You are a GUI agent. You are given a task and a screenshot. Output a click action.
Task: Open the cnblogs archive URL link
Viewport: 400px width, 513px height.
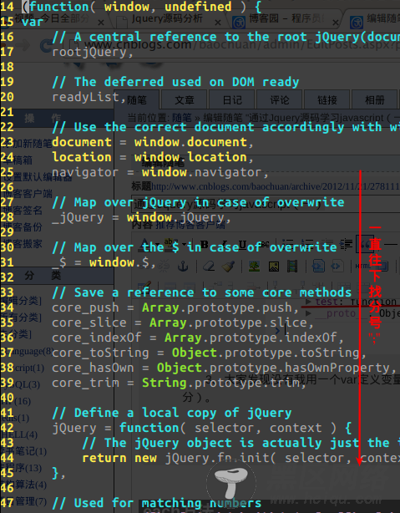coord(276,186)
